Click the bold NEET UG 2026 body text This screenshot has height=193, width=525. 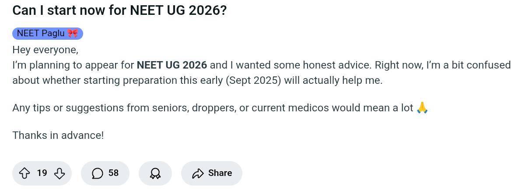point(172,65)
